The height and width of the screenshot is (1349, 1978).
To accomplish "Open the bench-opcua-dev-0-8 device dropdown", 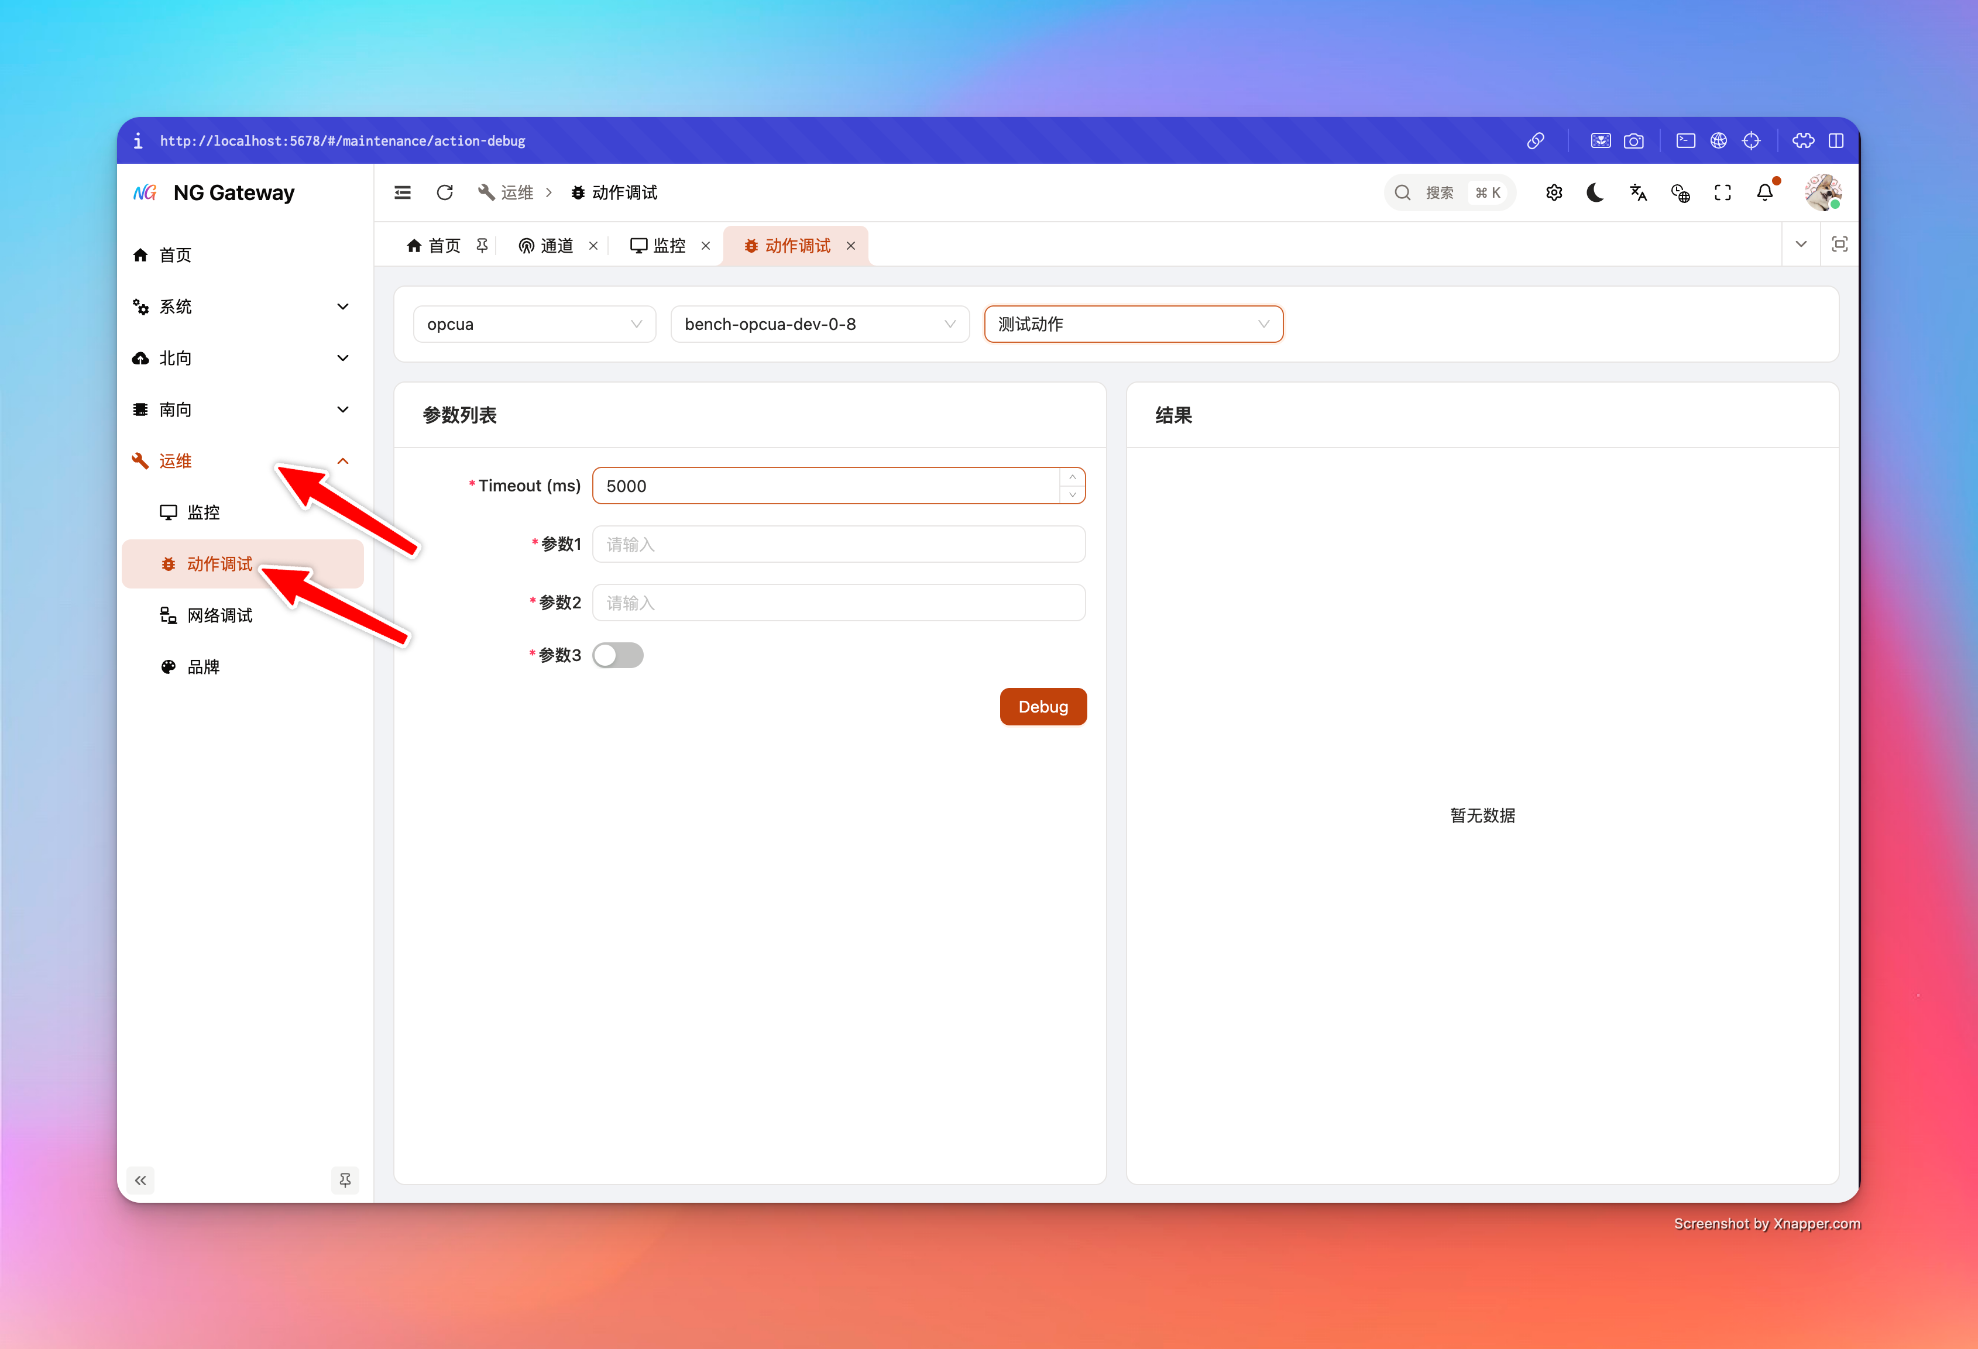I will (820, 324).
